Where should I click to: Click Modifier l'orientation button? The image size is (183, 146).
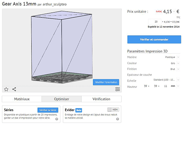(x=106, y=82)
